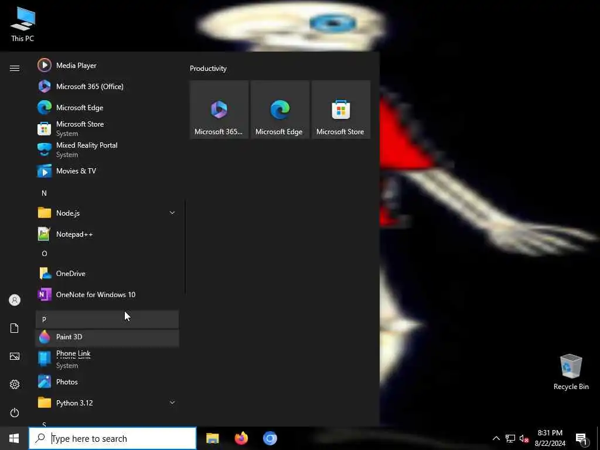
Task: Open Documents from Start sidebar
Action: pyautogui.click(x=15, y=328)
